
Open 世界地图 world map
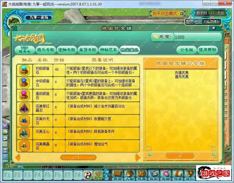[203, 22]
